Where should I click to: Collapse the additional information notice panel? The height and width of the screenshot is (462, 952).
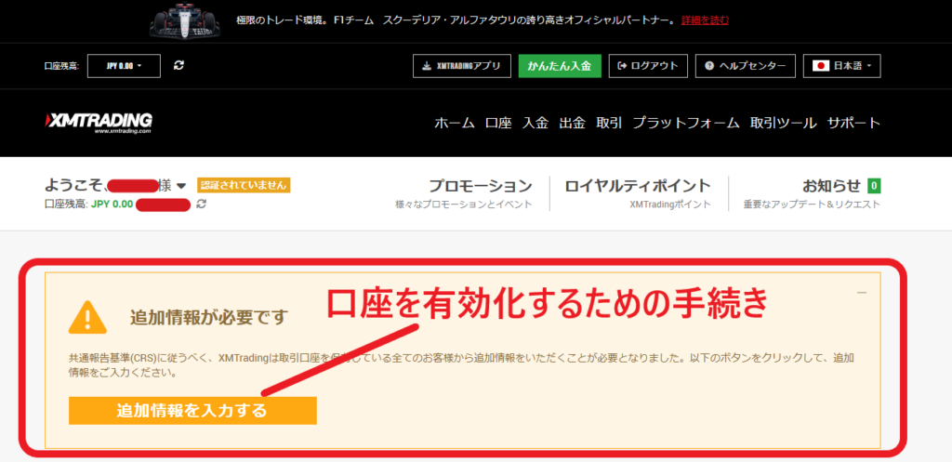[861, 293]
